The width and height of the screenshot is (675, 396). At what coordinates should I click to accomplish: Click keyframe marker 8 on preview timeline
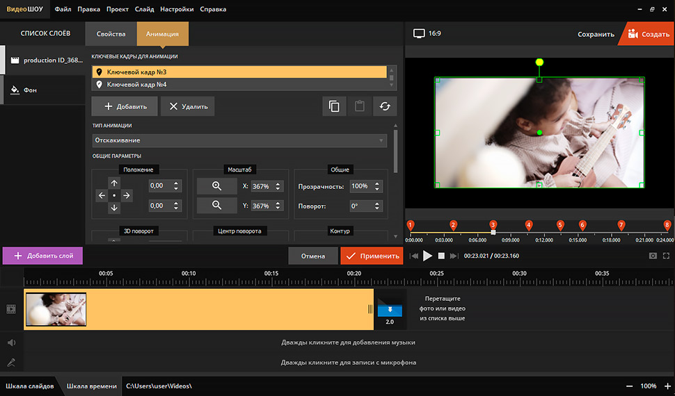coord(667,225)
